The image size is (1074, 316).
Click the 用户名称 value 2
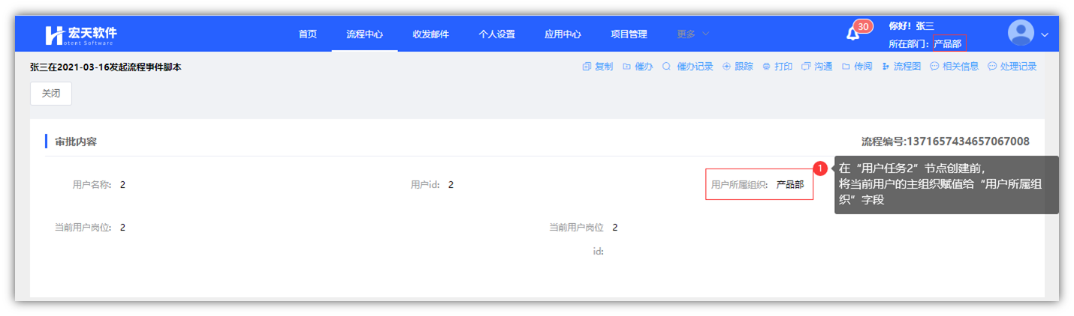click(x=122, y=184)
